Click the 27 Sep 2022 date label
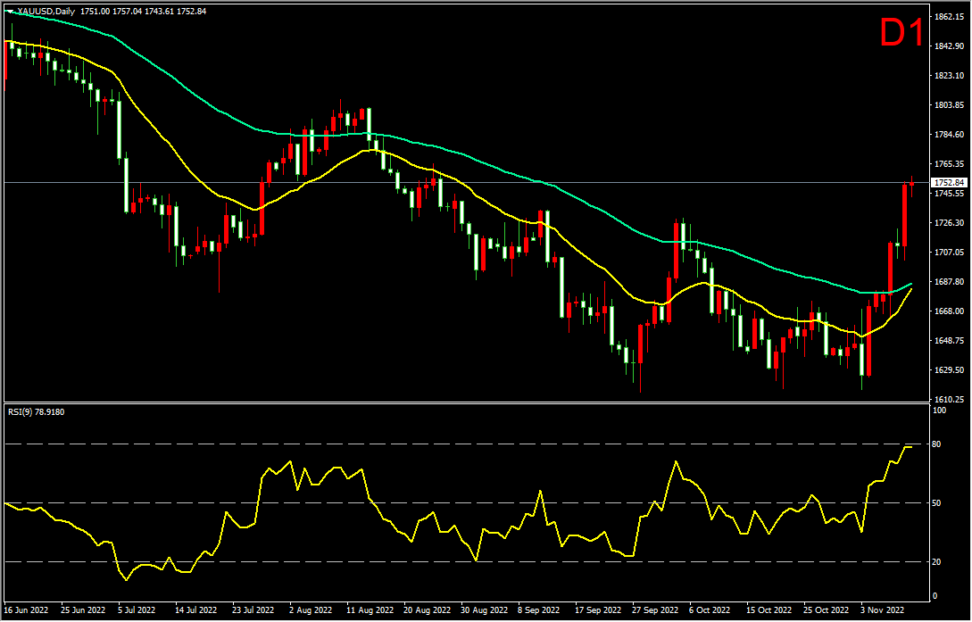Image resolution: width=972 pixels, height=622 pixels. (x=655, y=610)
